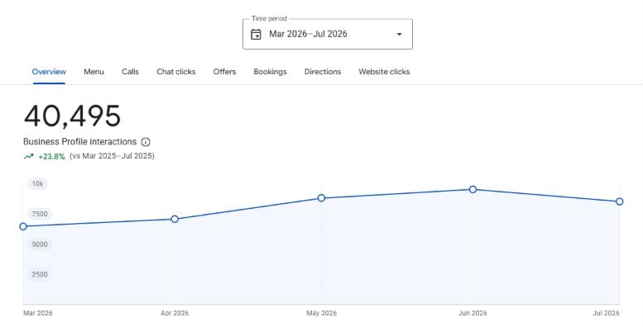Click the 'Mar 2026' x-axis label
Viewport: 643px width, 327px height.
[38, 313]
